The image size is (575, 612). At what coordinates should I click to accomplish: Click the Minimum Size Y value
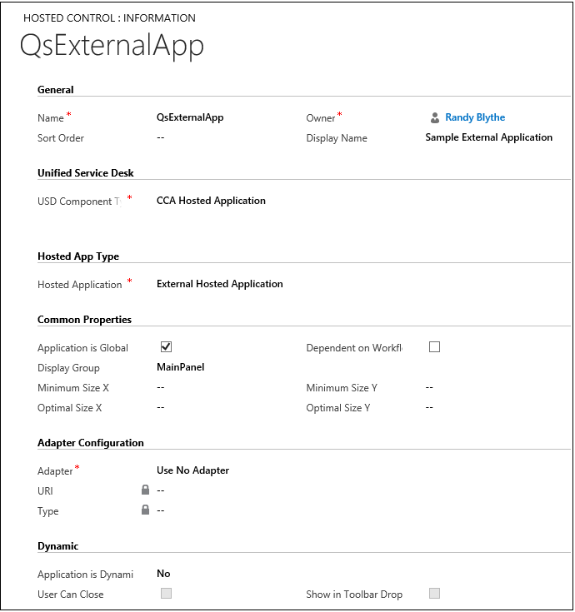[x=429, y=387]
